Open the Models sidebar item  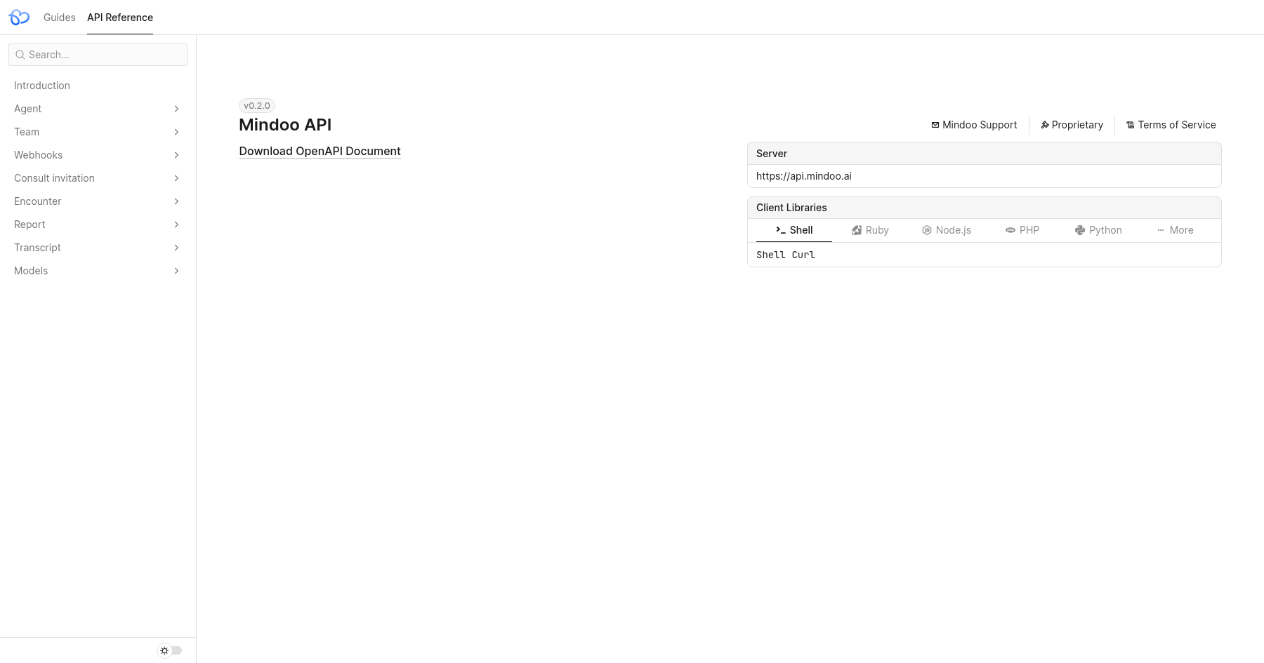(x=98, y=271)
